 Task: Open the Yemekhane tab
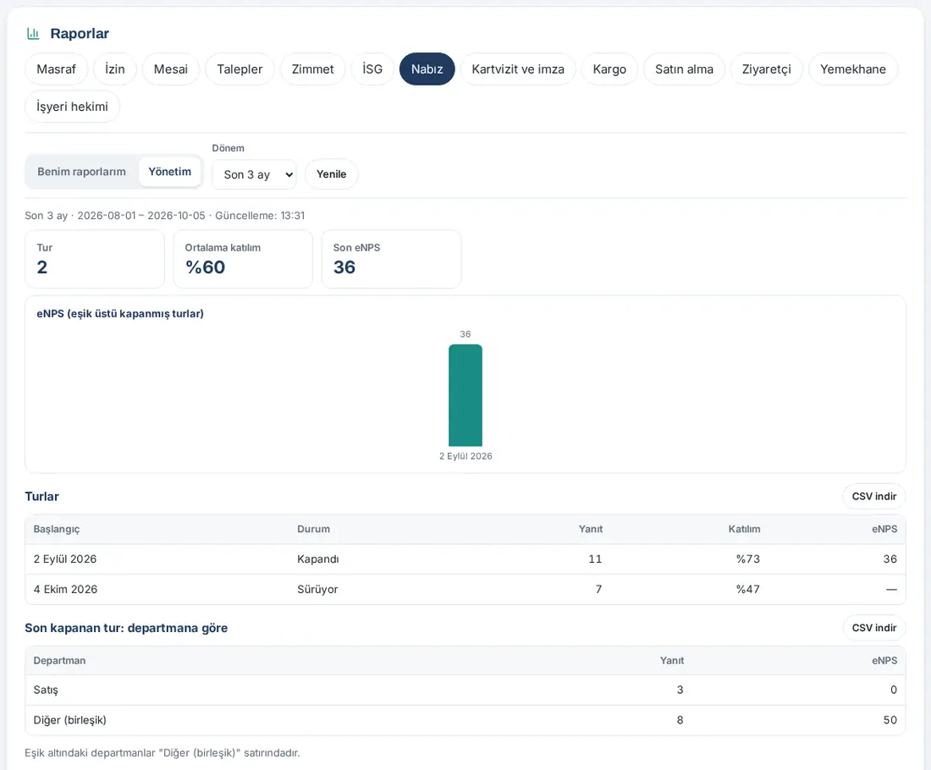[853, 69]
